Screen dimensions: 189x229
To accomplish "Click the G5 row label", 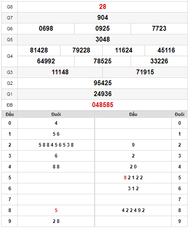I will pyautogui.click(x=10, y=40).
